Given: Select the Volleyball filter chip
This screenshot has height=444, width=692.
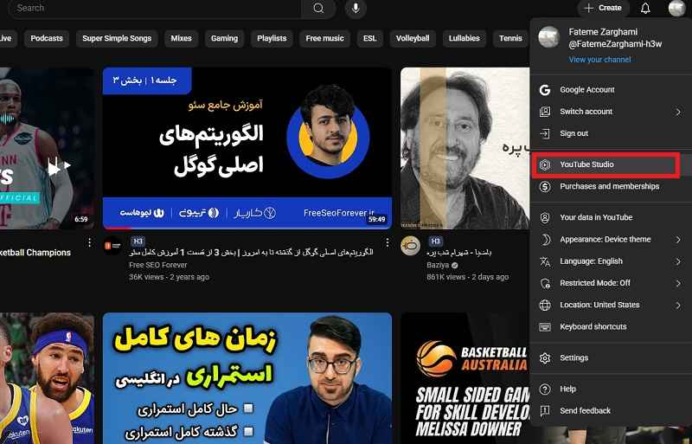Looking at the screenshot, I should coord(413,38).
